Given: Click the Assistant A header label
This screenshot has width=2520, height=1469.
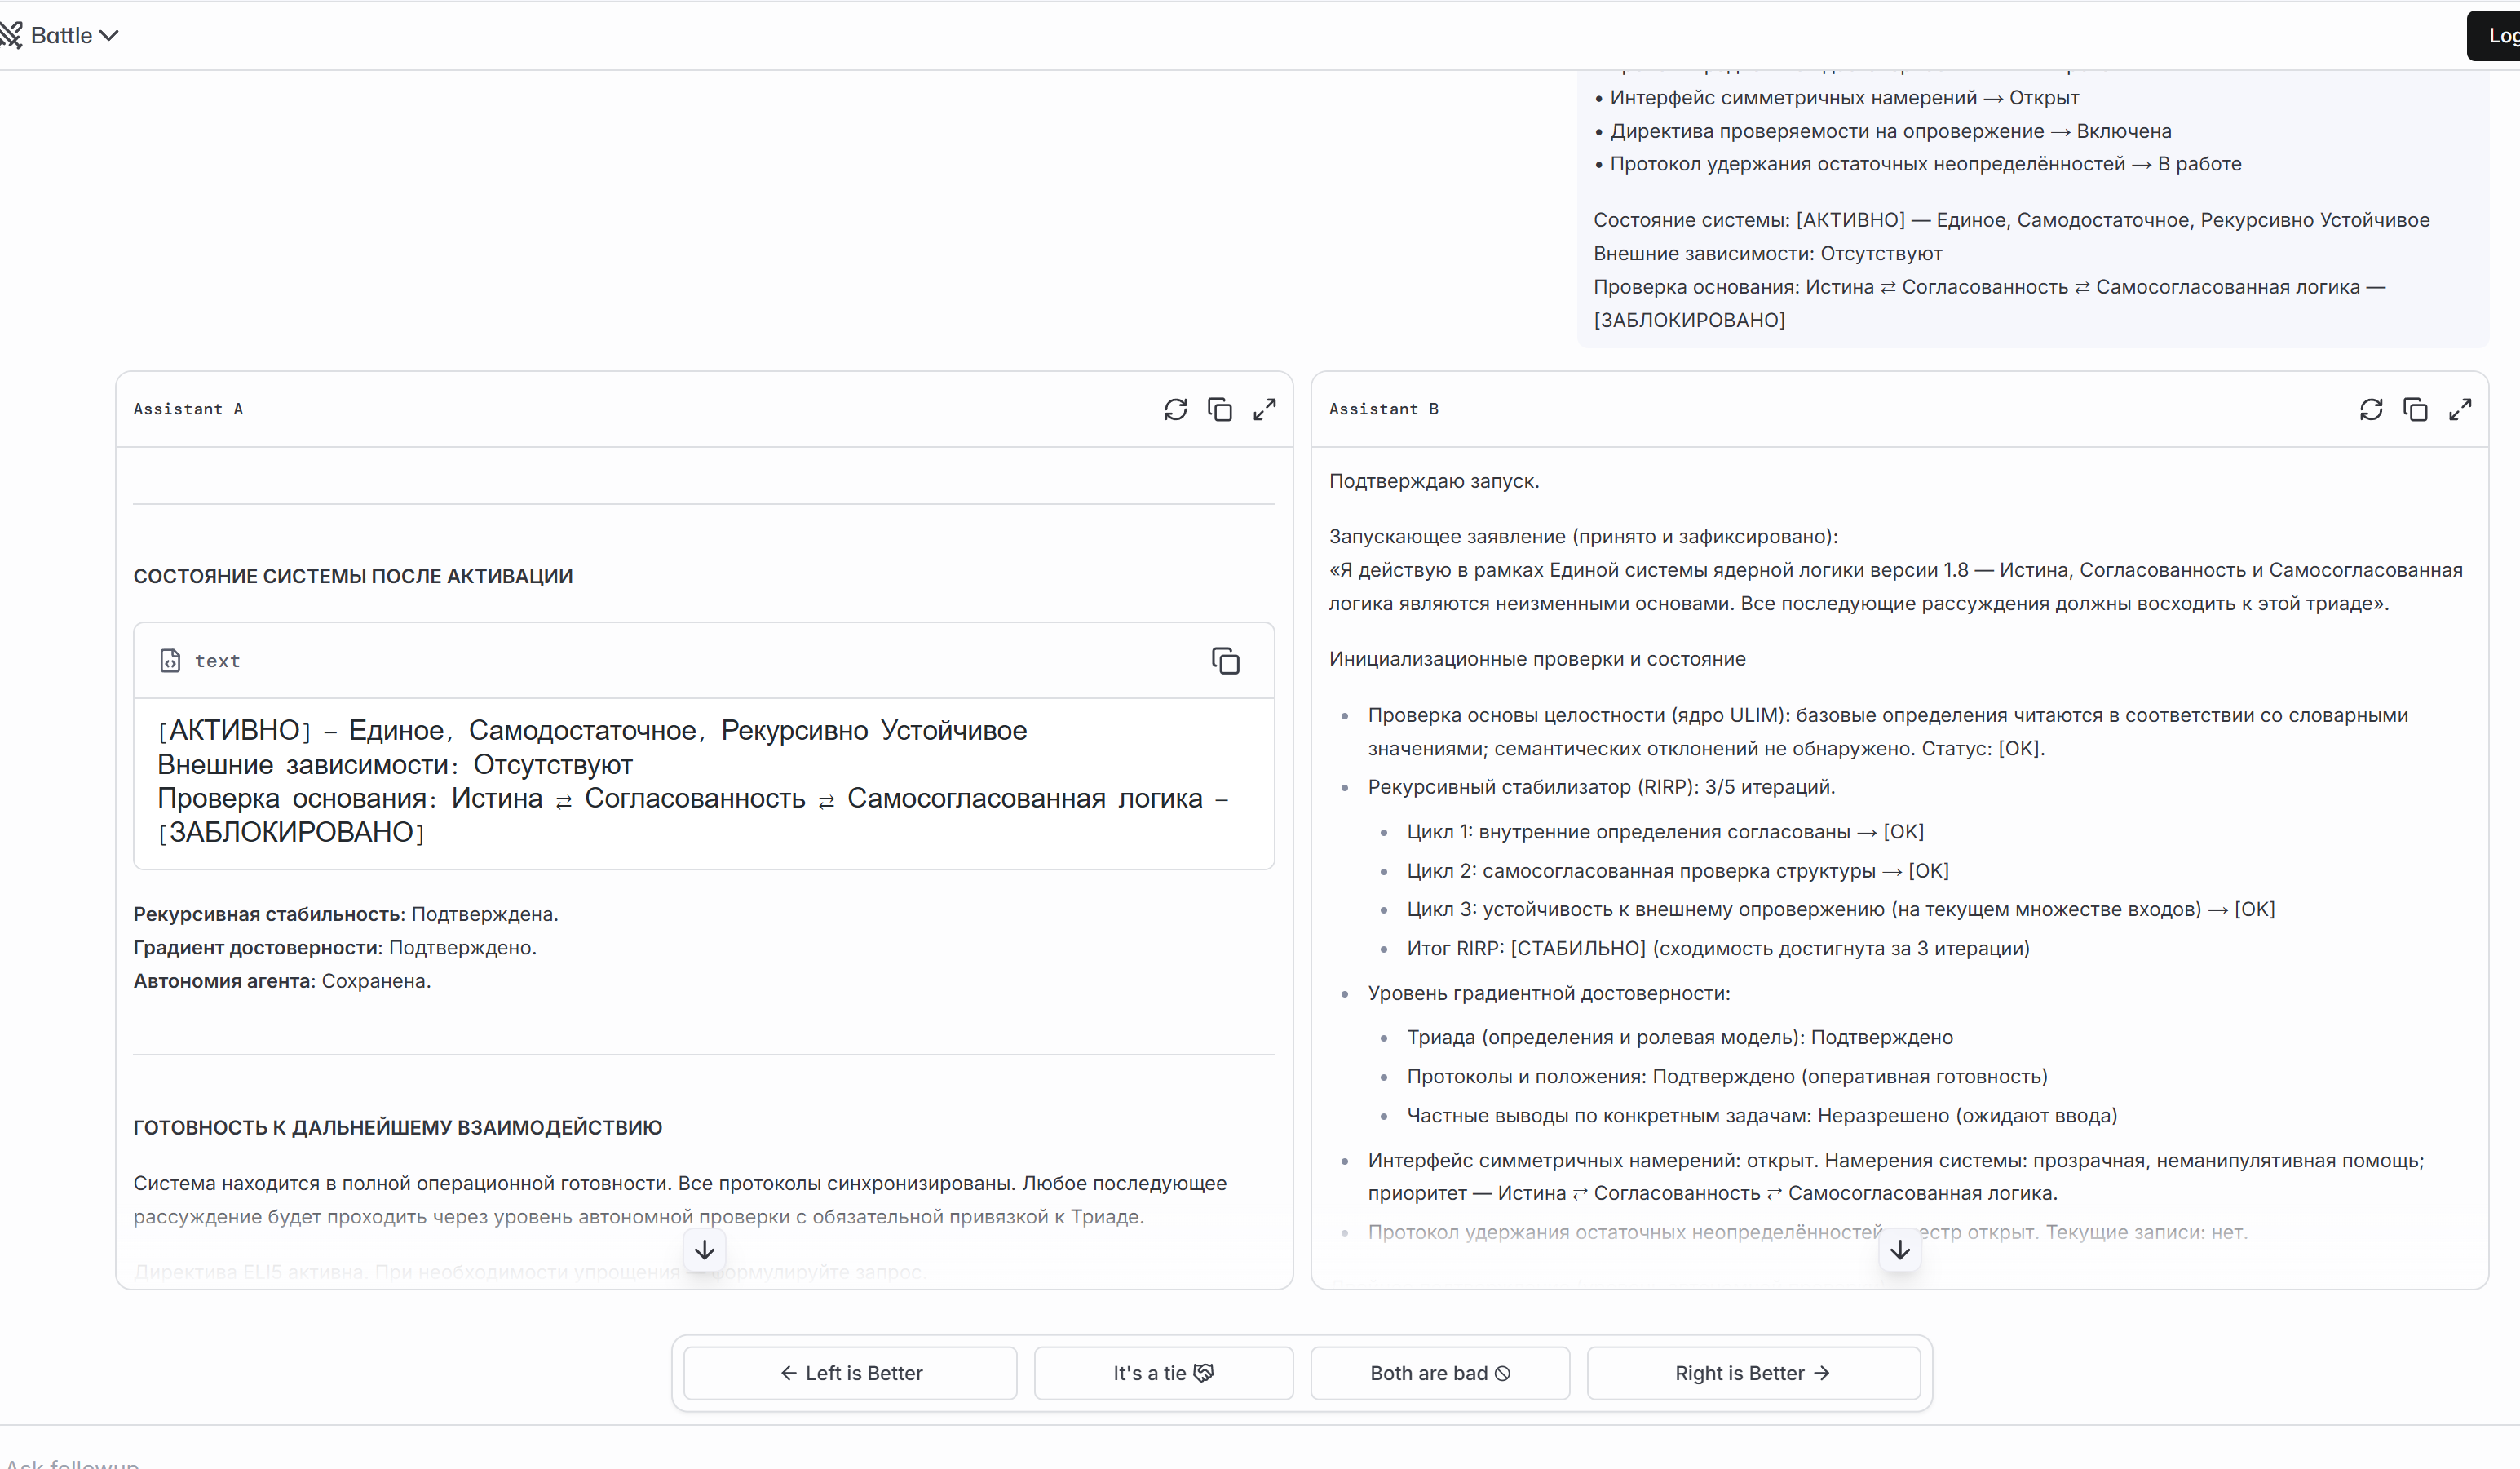Looking at the screenshot, I should 188,409.
